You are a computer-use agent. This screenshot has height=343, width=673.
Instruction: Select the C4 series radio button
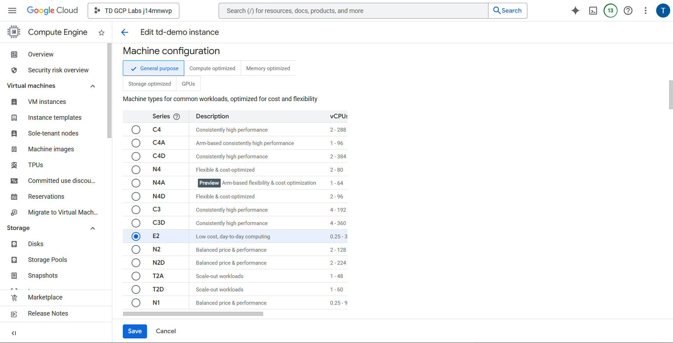(x=136, y=130)
